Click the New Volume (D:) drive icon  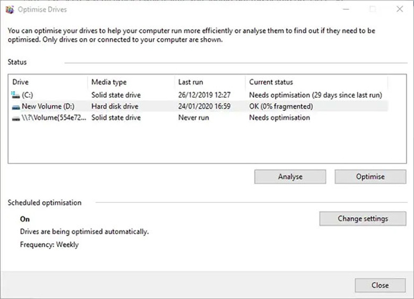15,107
